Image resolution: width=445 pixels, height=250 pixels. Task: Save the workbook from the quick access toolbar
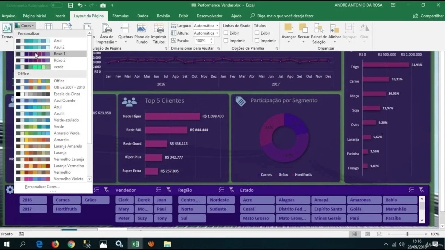click(x=71, y=5)
